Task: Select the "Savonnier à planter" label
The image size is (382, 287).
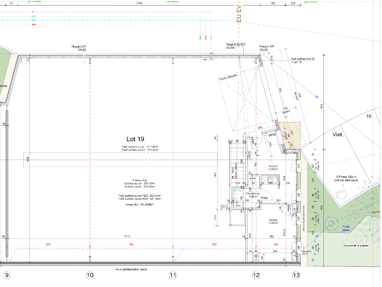Action: tap(356, 245)
